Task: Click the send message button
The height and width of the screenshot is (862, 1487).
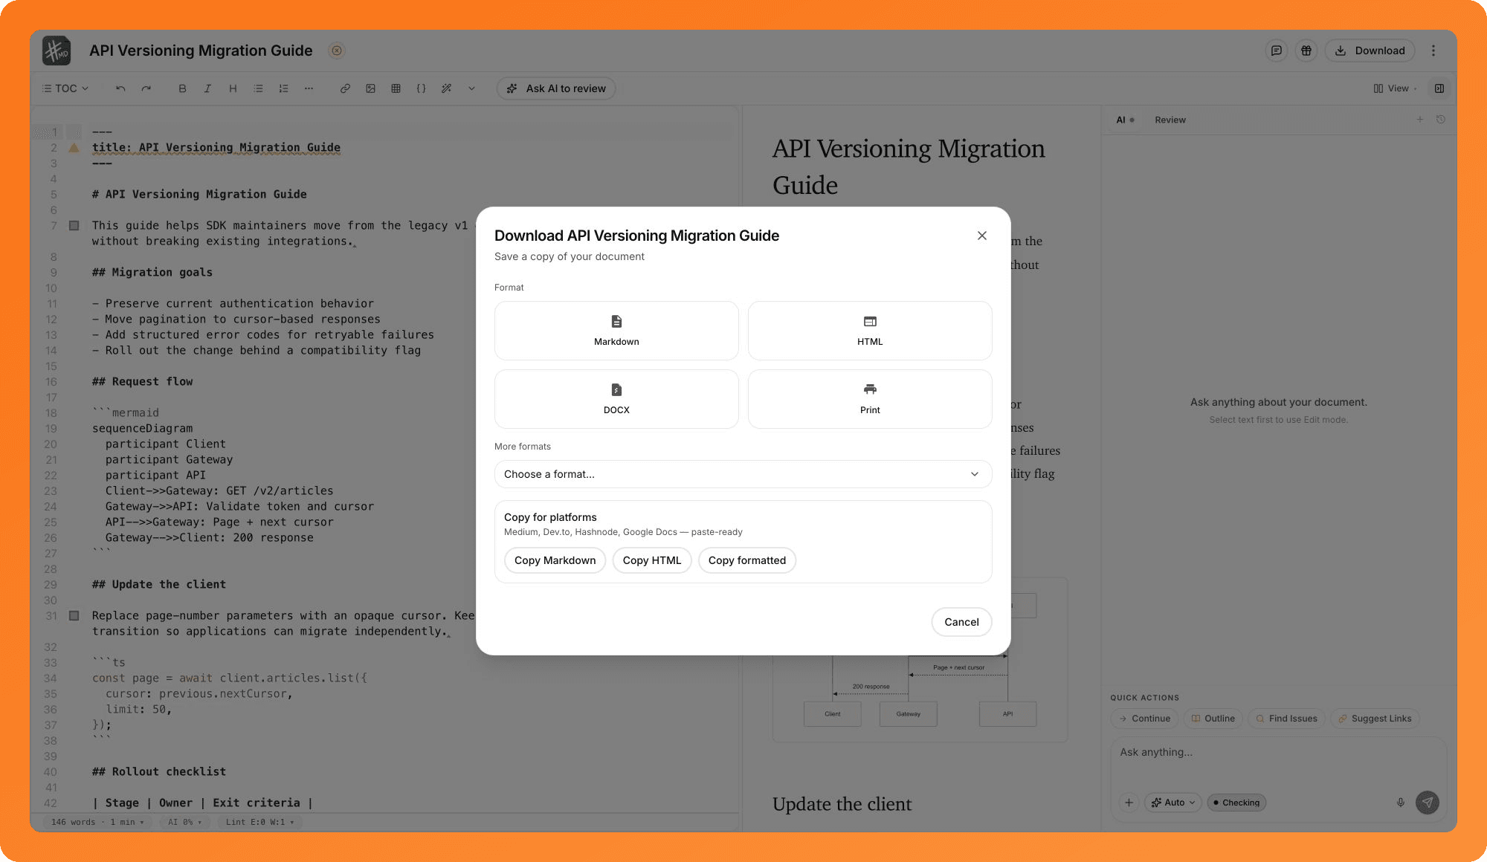Action: click(x=1428, y=803)
